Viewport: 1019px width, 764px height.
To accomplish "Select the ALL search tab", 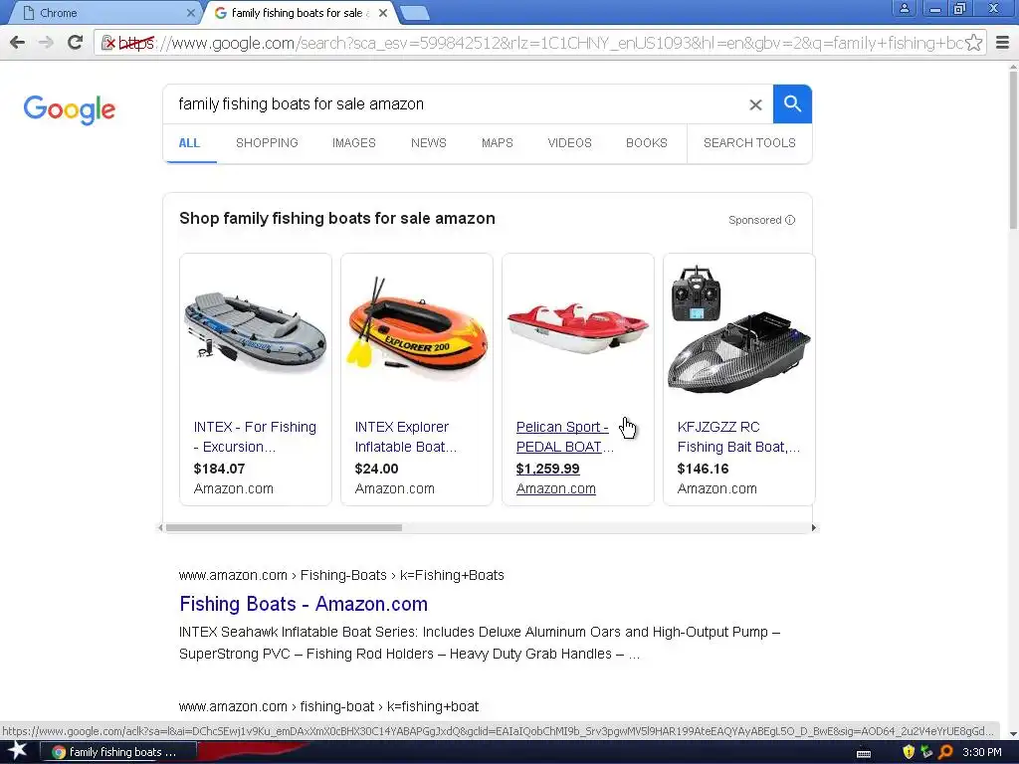I will coord(189,143).
